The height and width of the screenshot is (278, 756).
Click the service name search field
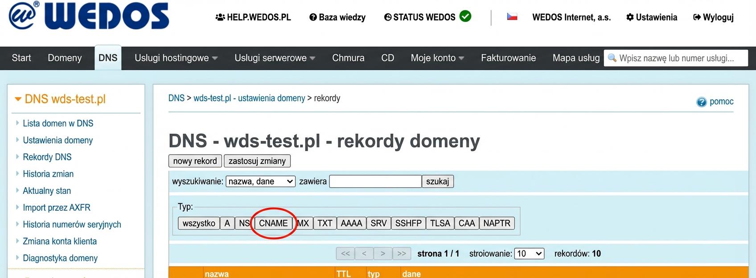click(676, 58)
